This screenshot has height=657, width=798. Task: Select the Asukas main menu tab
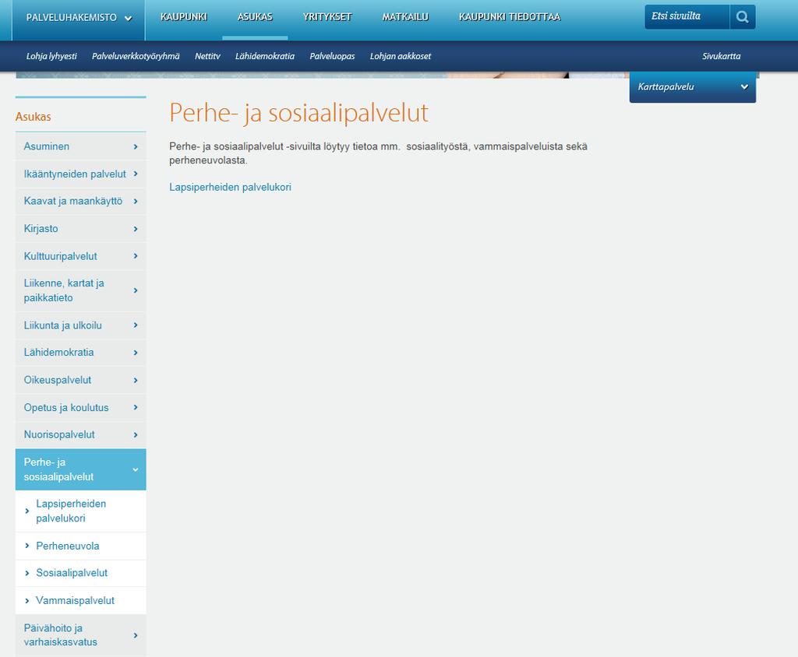(x=255, y=17)
